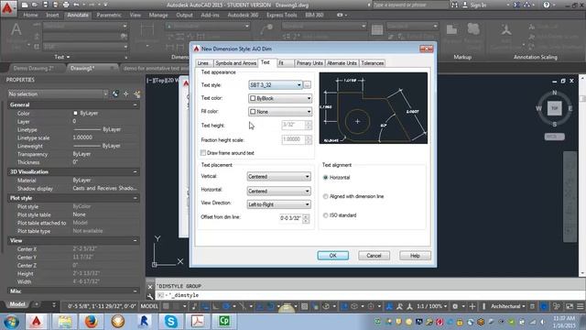
Task: Click the Quick Select icon in Properties palette
Action: [x=136, y=93]
